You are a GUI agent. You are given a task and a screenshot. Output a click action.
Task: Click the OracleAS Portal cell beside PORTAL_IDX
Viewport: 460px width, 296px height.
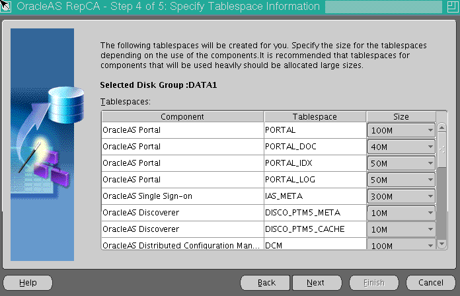(x=182, y=163)
